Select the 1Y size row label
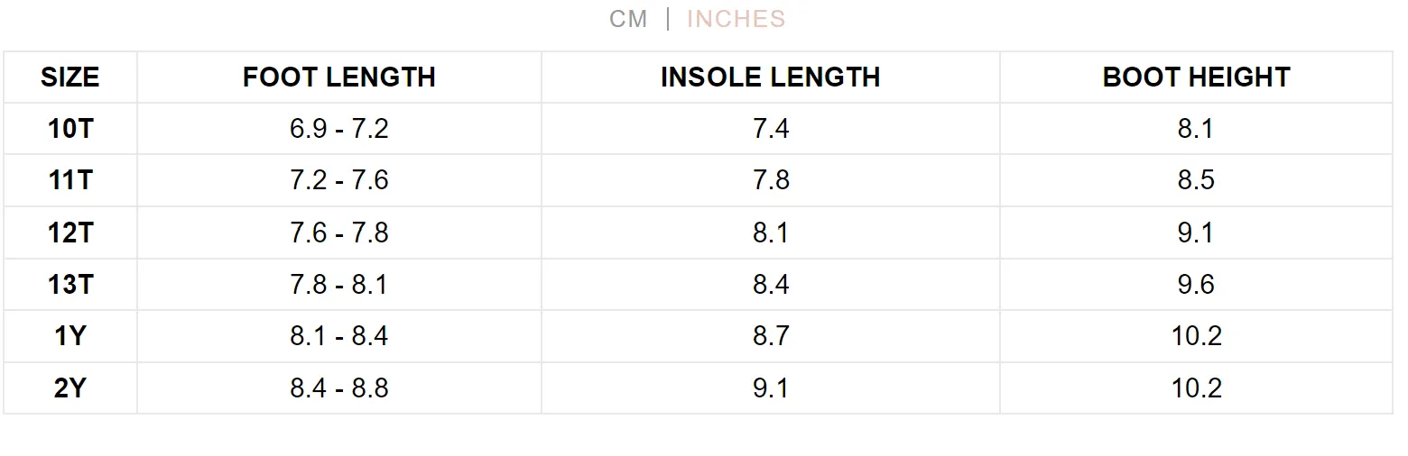Screen dimensions: 1408x456 point(70,336)
